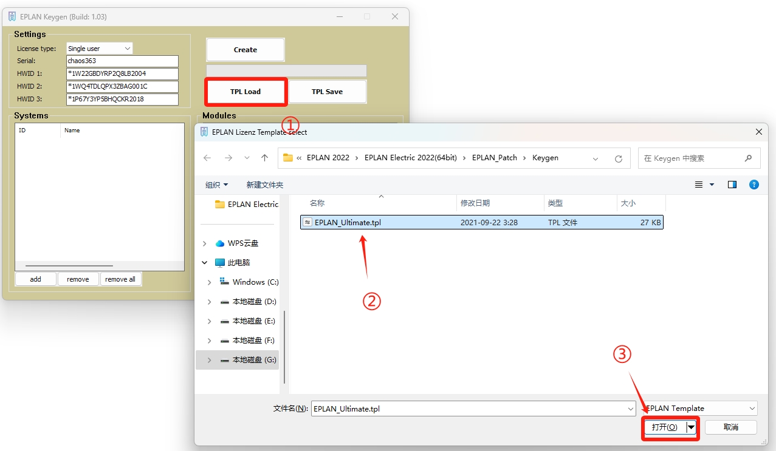Screen dimensions: 776x451
Task: Click 新建文件夹 to create a folder
Action: coord(264,185)
